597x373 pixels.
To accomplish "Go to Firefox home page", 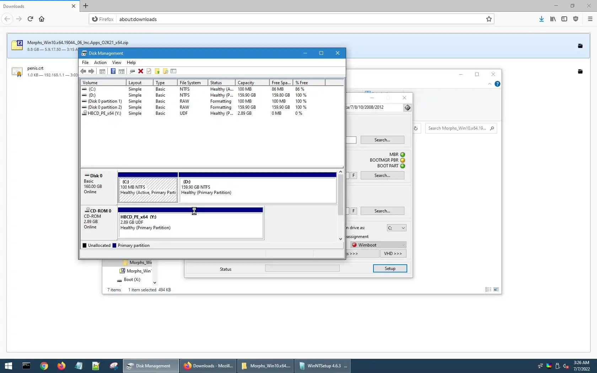I will (x=42, y=19).
